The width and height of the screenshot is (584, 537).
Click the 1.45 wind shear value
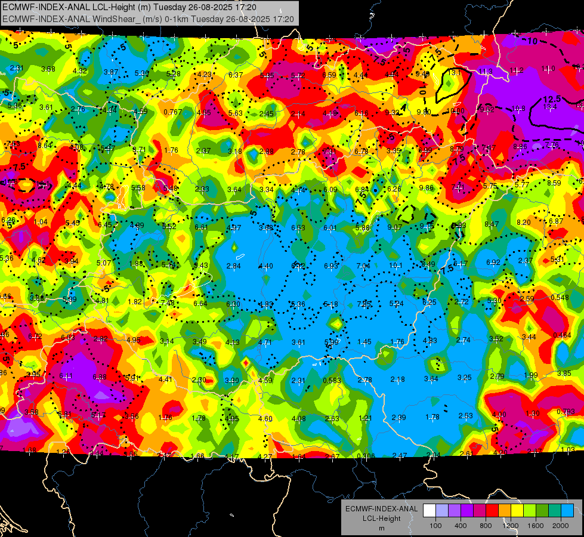point(364,342)
